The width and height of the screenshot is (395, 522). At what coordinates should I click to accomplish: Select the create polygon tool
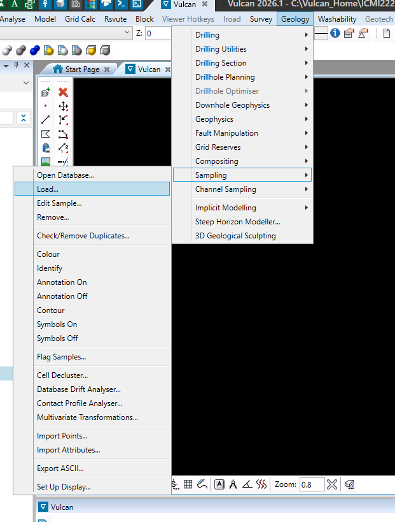(46, 134)
